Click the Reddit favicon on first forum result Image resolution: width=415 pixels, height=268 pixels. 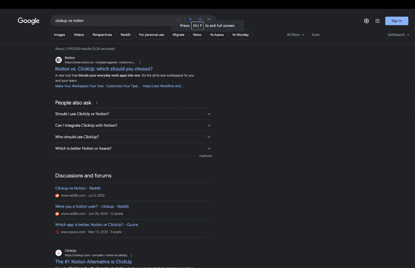point(57,195)
